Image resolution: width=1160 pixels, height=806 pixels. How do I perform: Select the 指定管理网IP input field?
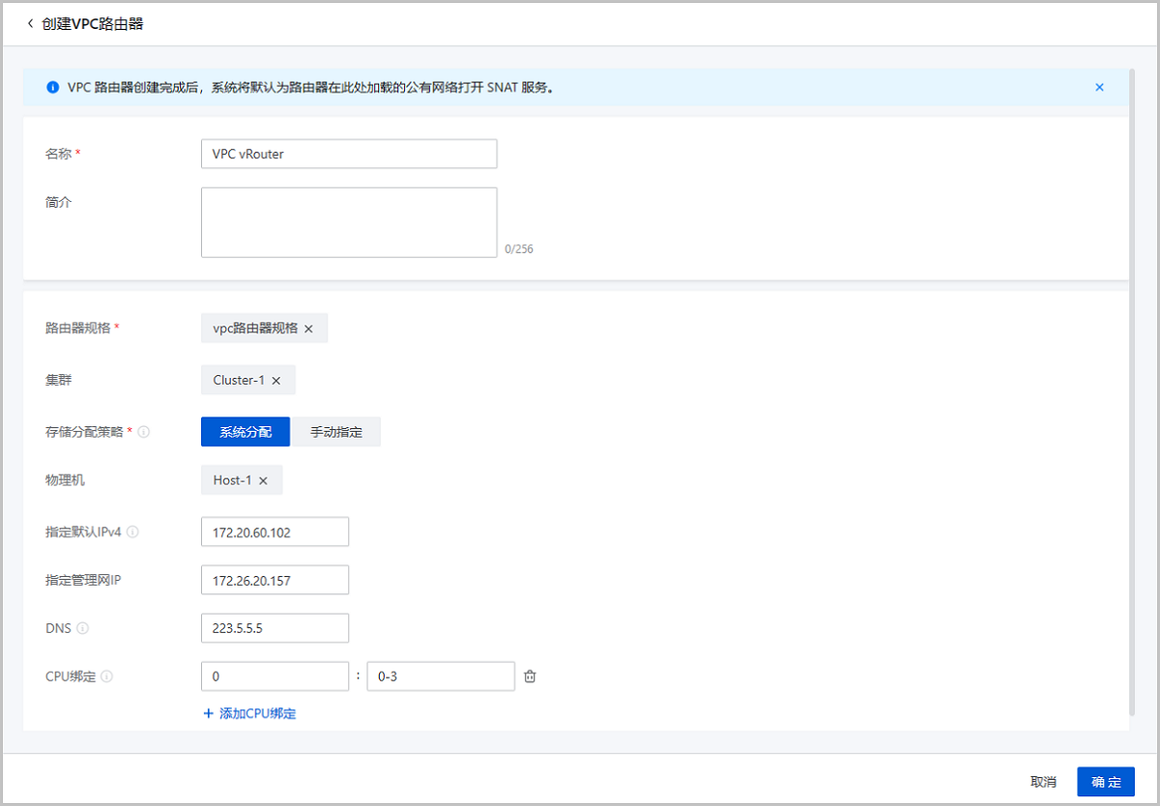[275, 579]
